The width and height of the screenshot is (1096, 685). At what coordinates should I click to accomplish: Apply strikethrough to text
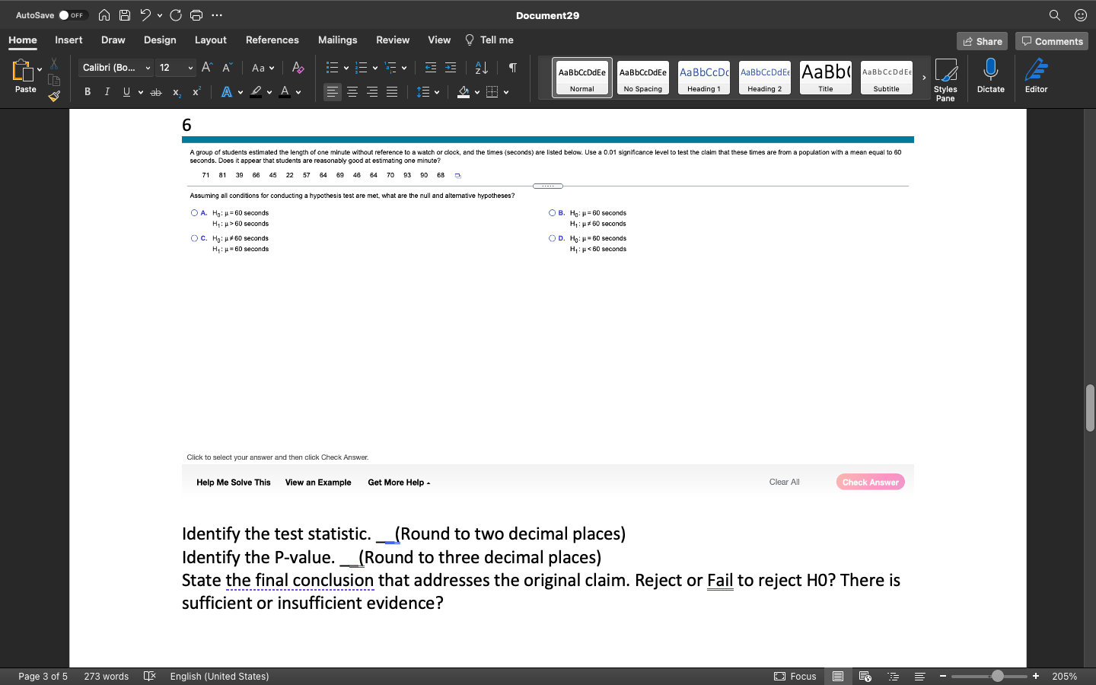(155, 91)
